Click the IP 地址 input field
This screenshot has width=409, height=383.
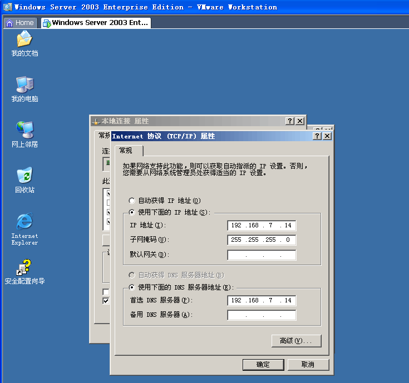click(x=262, y=225)
